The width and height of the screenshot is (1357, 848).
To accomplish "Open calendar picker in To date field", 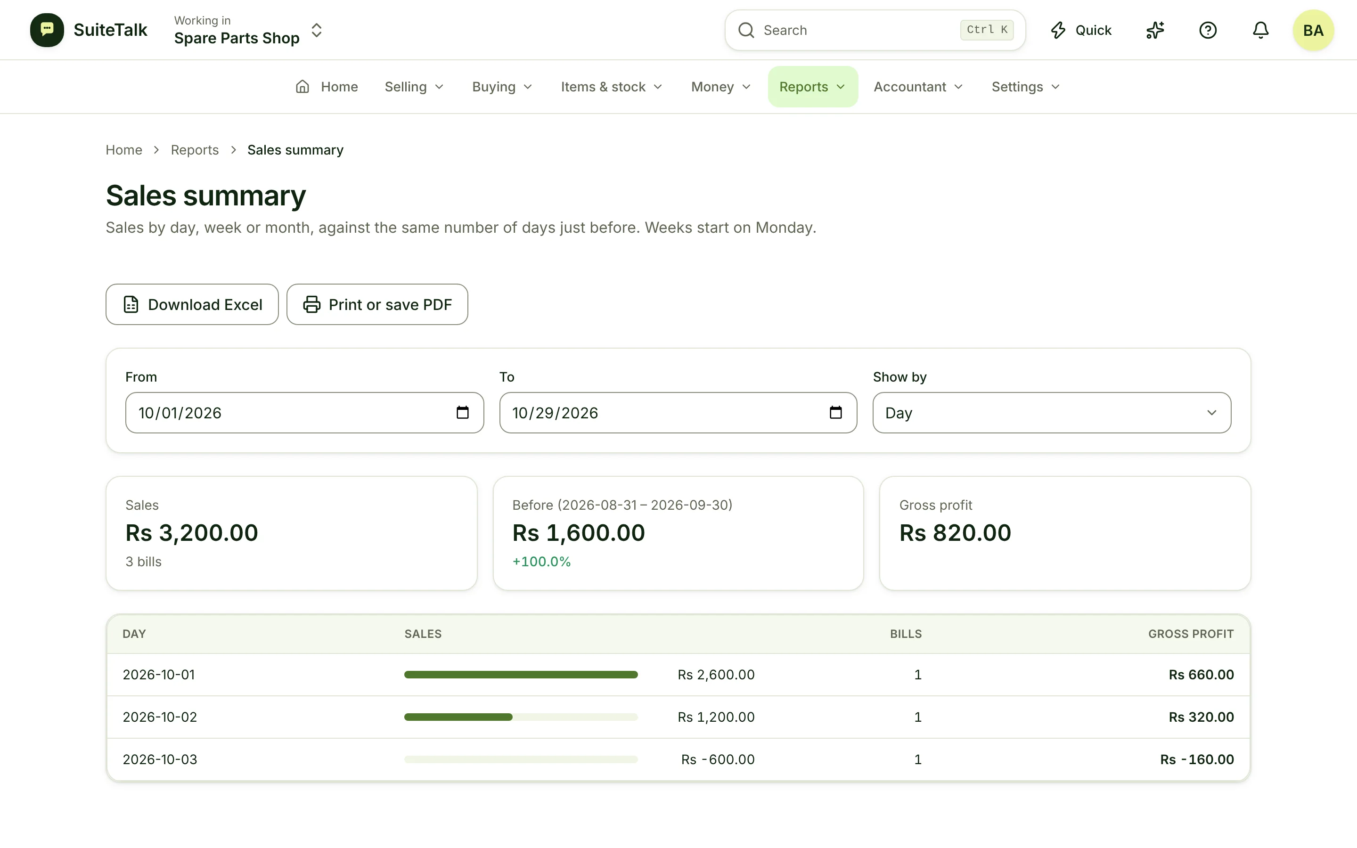I will click(835, 413).
